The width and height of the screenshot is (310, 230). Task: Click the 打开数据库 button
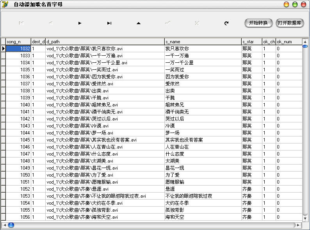[x=289, y=23]
